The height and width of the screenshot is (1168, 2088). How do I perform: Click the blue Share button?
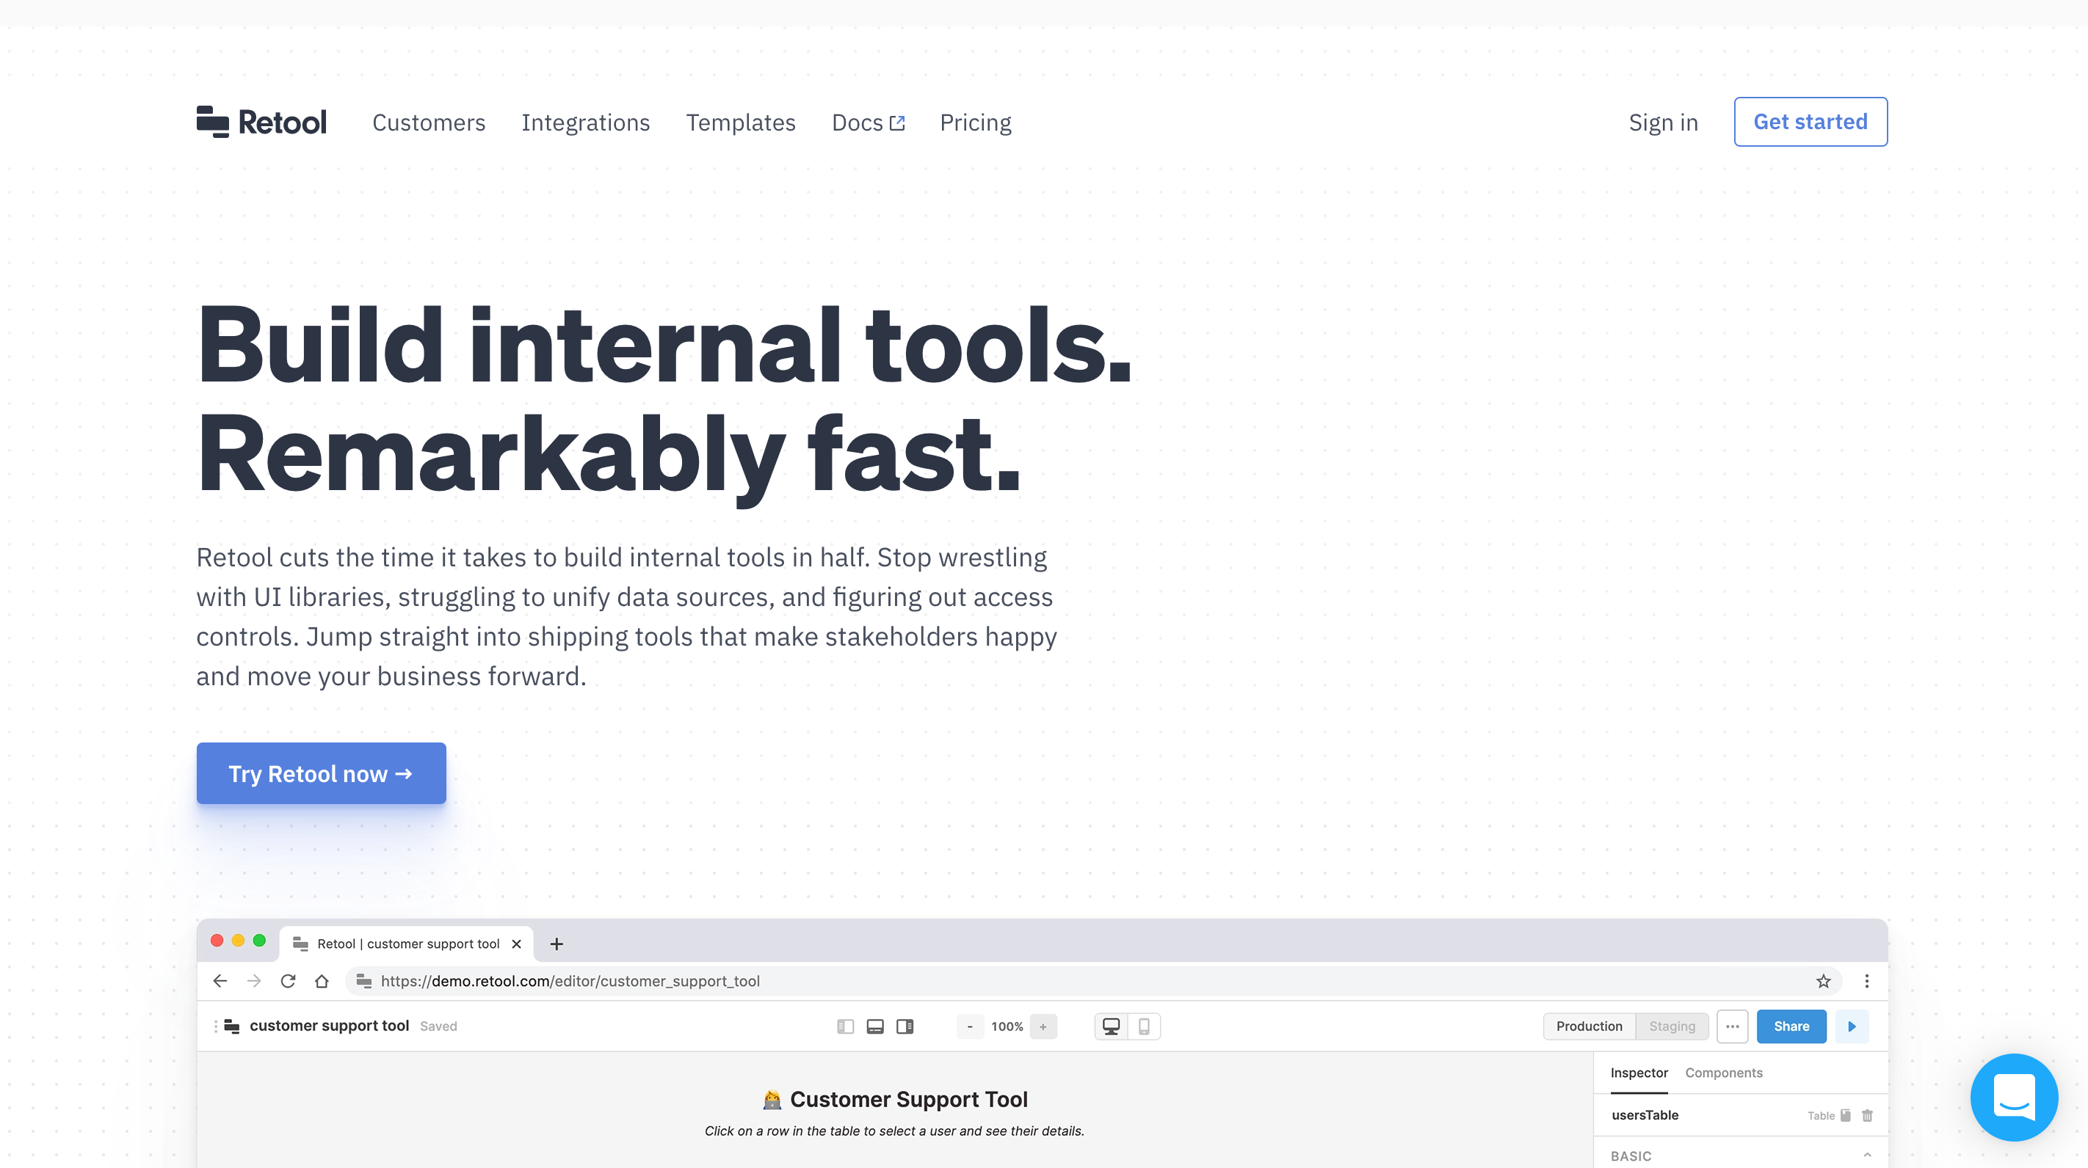click(1791, 1026)
